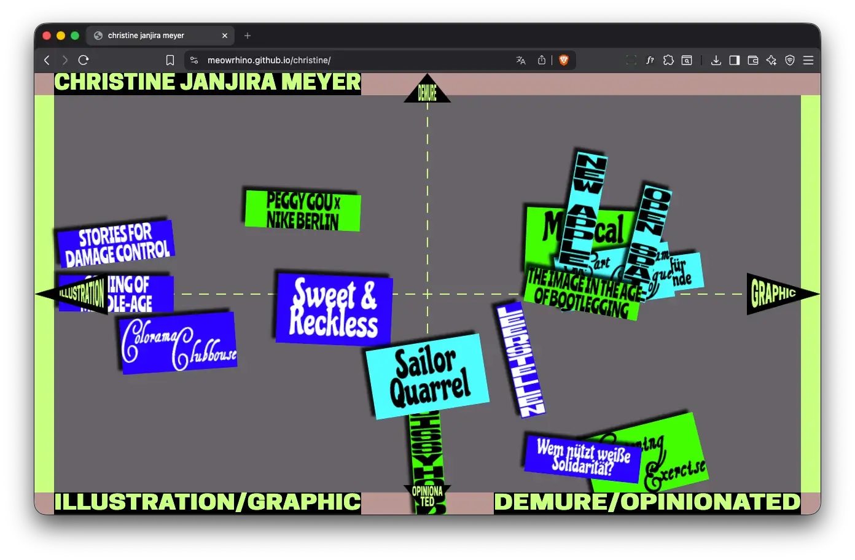855x560 pixels.
Task: Open the Stories for Damage Control card
Action: pyautogui.click(x=116, y=244)
